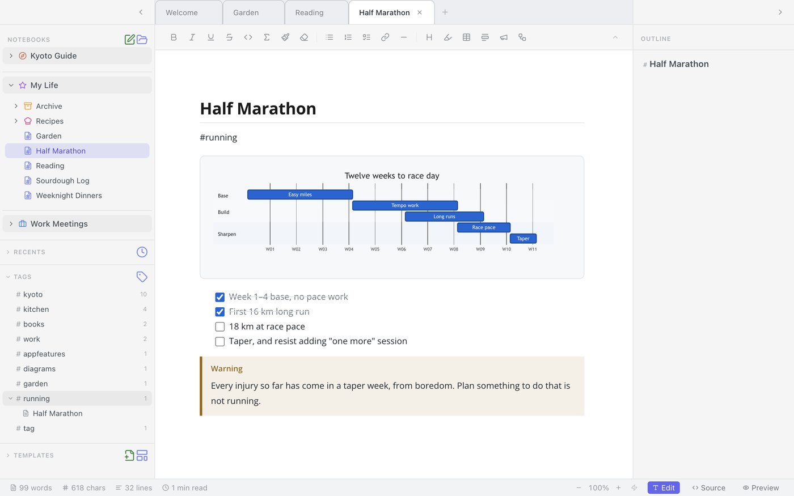Screen dimensions: 794x496
Task: Check '18 km at race pace'
Action: (220, 327)
